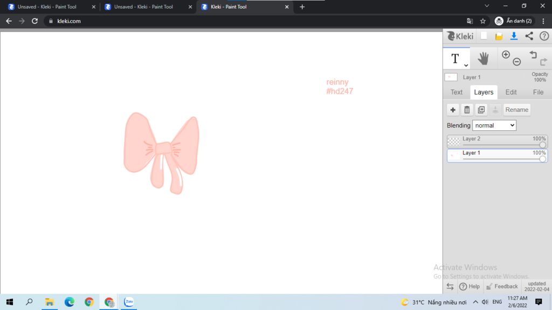Screen dimensions: 552x310
Task: Click the pink bow drawing on canvas
Action: (162, 152)
